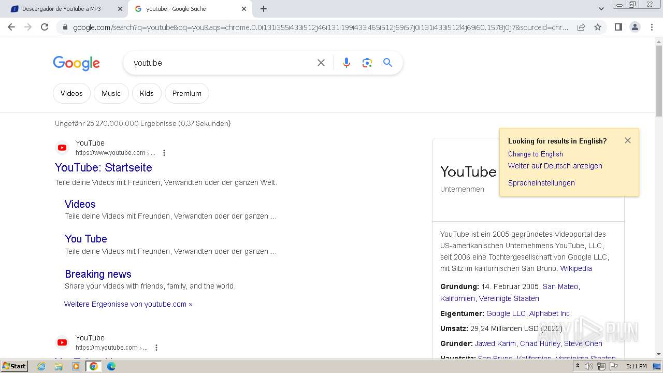This screenshot has width=663, height=373.
Task: Click the 5:11 PM system clock
Action: click(637, 366)
